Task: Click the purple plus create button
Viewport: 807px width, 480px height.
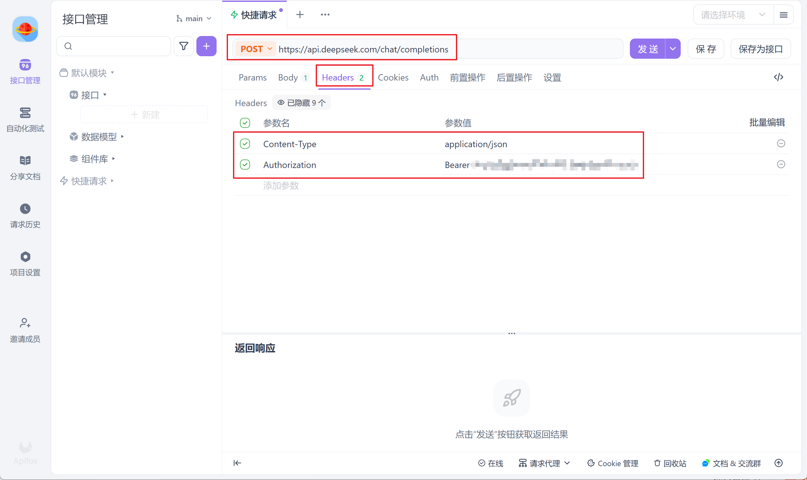Action: pos(206,46)
